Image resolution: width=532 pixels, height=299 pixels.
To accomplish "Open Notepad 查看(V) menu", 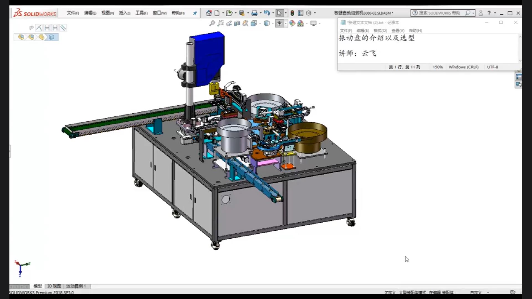I will pos(398,31).
